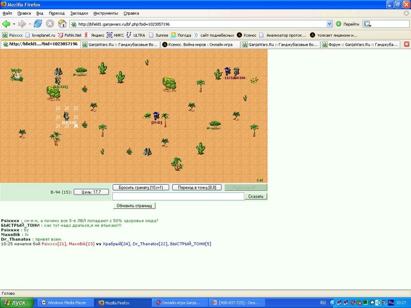
Task: Click the Psixxxx[21] player link
Action: point(54,244)
